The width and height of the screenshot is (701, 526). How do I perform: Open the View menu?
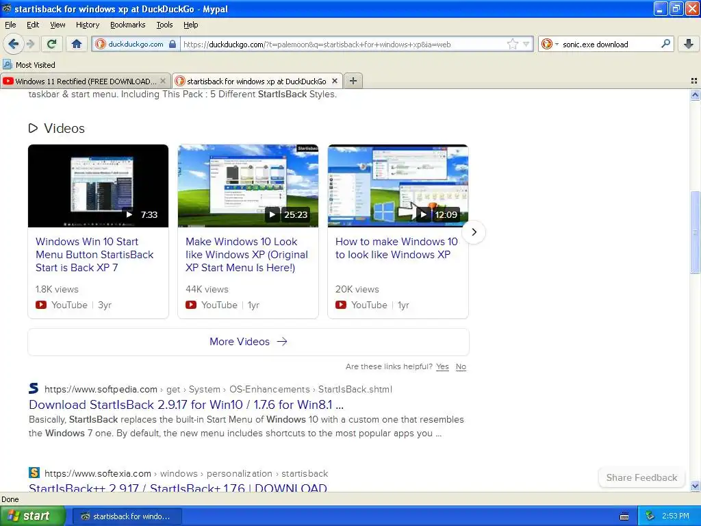click(x=58, y=25)
